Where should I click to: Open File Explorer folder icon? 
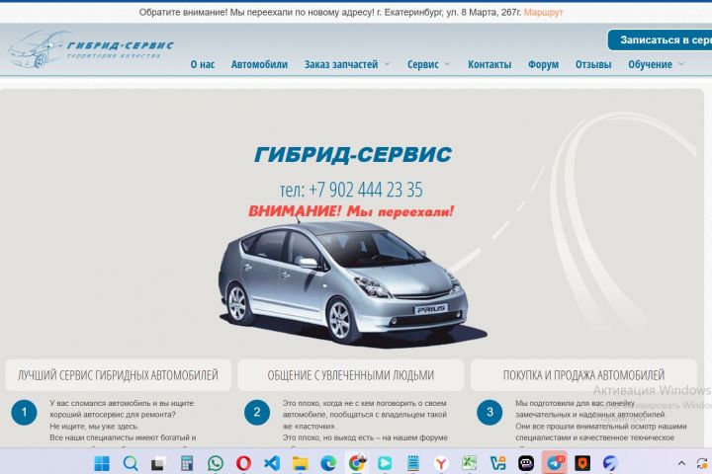(x=301, y=463)
